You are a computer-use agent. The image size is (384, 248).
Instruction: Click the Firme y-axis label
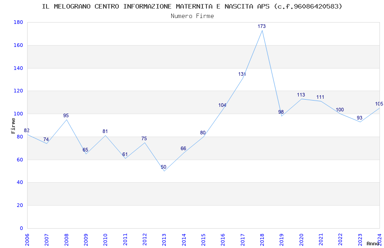[13, 125]
